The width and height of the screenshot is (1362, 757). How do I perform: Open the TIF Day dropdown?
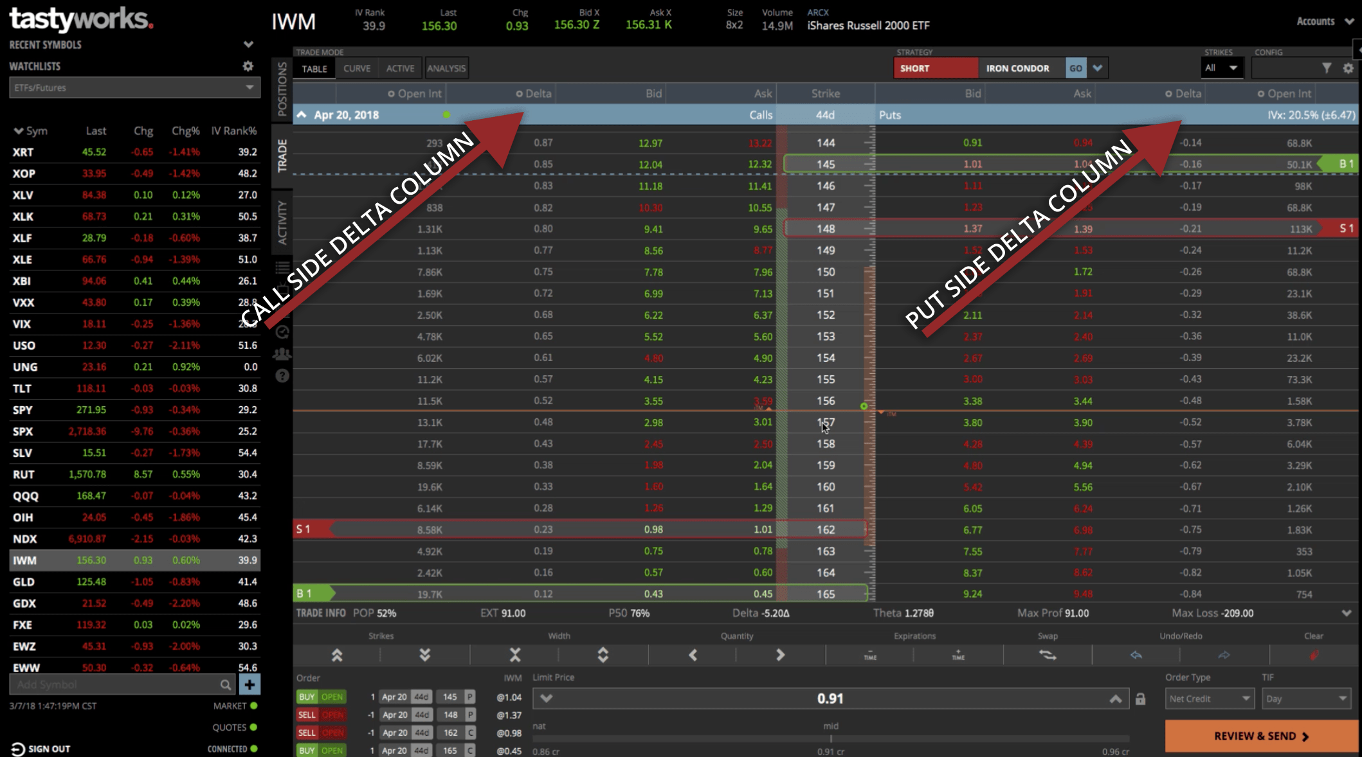(1306, 699)
